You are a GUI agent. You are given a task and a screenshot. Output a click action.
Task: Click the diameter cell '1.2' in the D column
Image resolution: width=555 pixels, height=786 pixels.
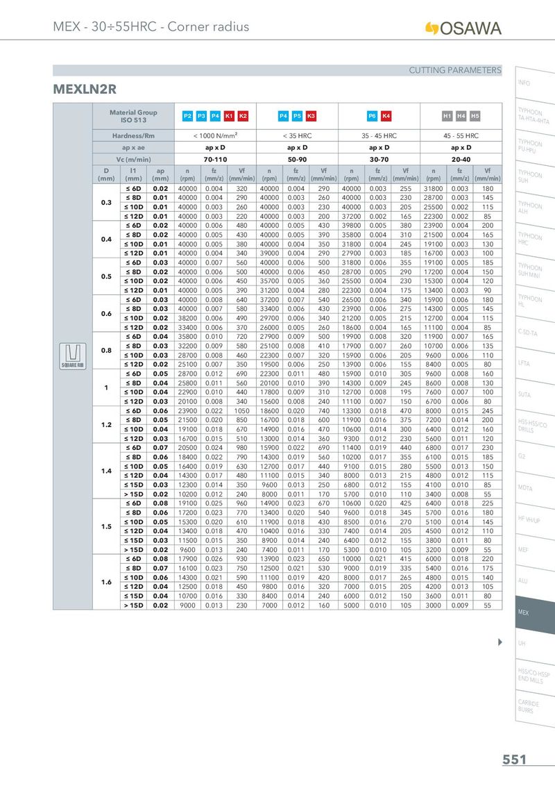point(106,424)
